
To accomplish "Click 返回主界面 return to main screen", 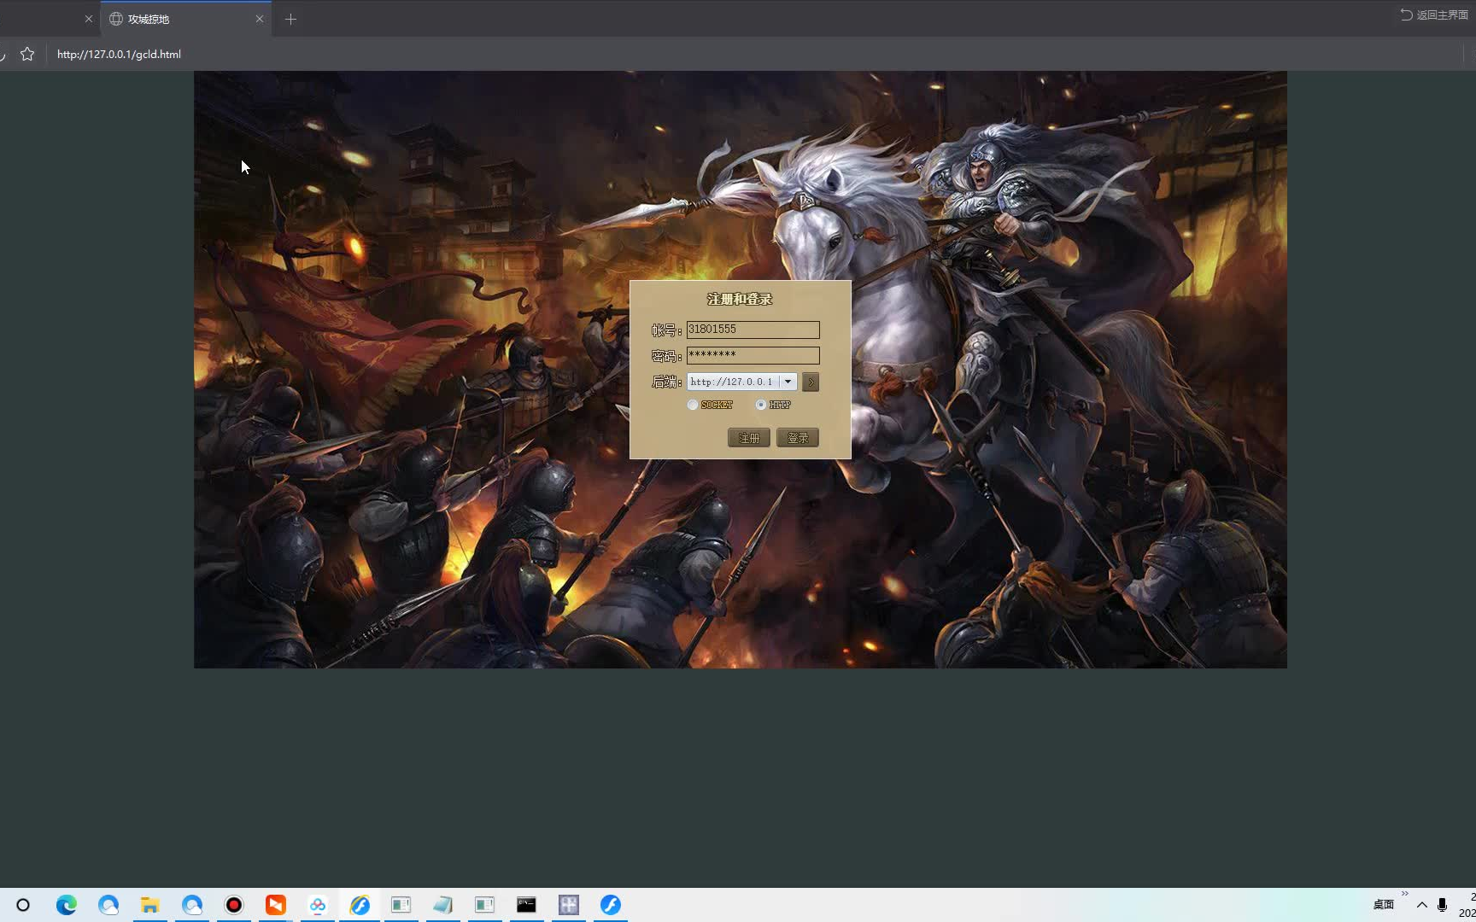I will pyautogui.click(x=1435, y=15).
